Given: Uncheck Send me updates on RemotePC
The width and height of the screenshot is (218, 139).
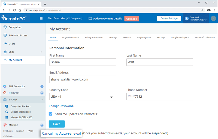Looking at the screenshot, I should coord(51,114).
